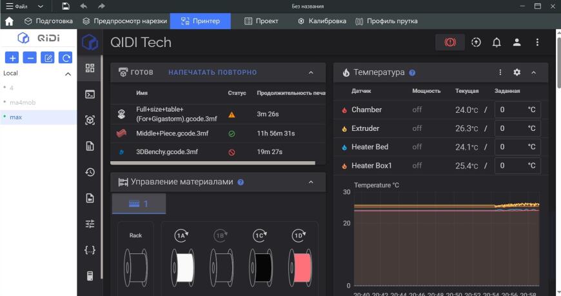Select filament slot 1A

click(x=181, y=235)
